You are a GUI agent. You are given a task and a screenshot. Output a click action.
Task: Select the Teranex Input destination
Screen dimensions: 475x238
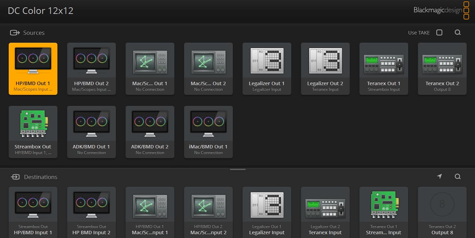pyautogui.click(x=325, y=212)
